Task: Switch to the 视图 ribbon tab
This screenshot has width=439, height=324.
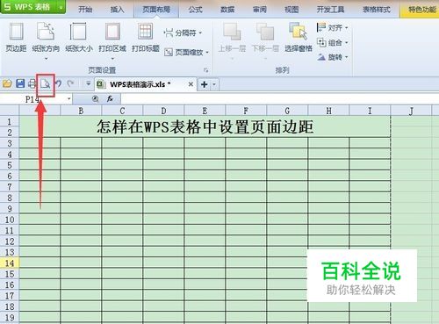Action: pyautogui.click(x=291, y=10)
